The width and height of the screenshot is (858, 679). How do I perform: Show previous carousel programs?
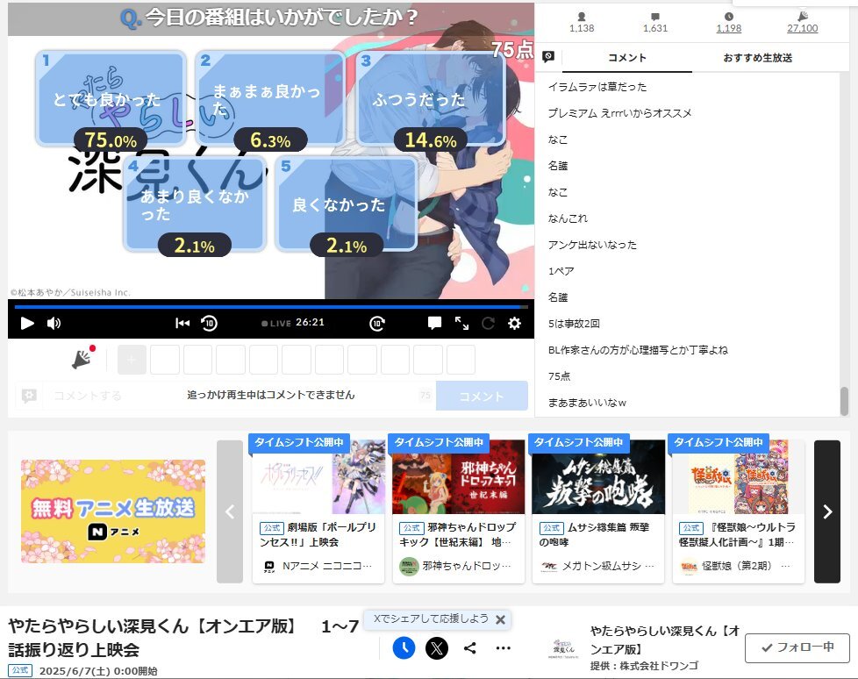click(x=230, y=511)
